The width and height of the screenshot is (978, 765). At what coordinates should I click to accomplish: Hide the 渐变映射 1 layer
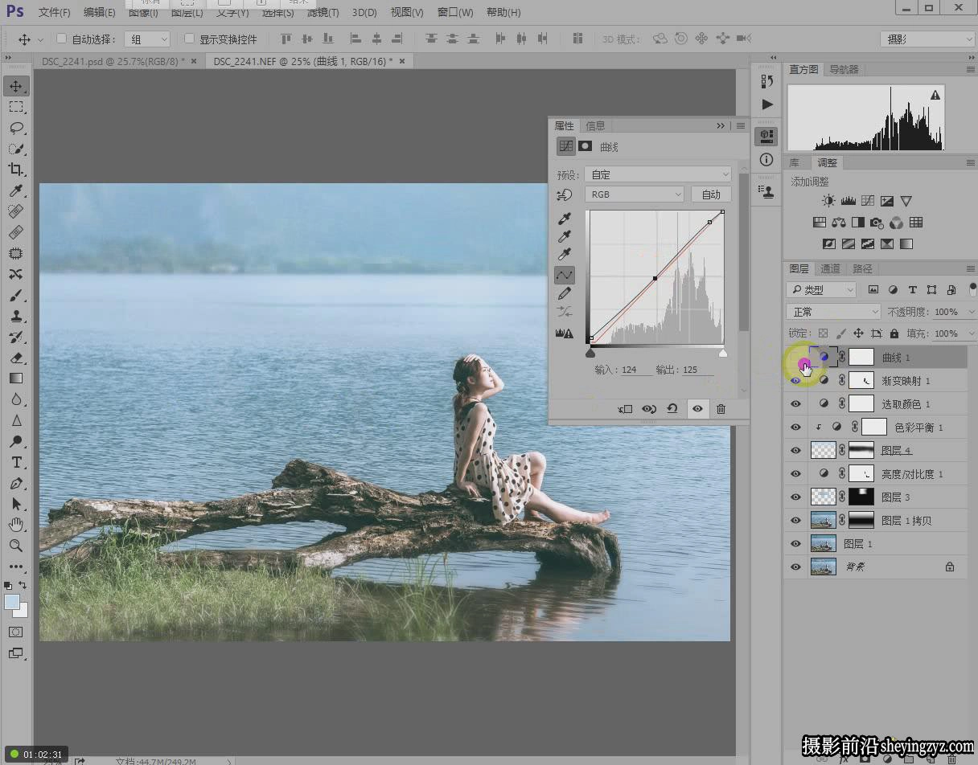pos(796,381)
